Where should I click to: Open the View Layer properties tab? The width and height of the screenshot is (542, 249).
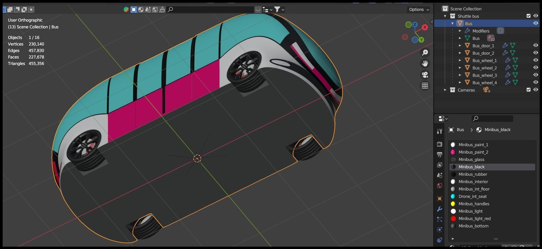(439, 165)
